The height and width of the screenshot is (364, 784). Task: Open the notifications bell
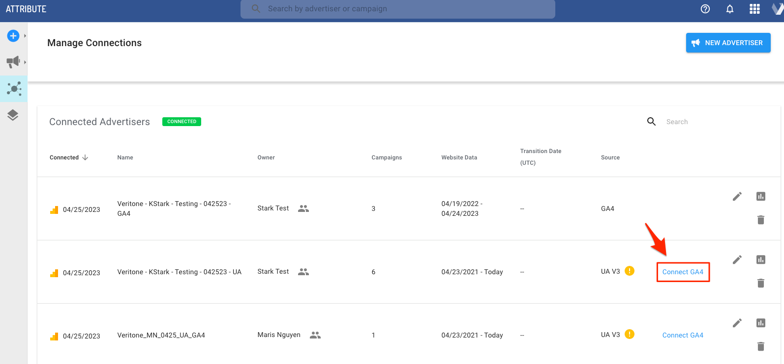pos(730,9)
